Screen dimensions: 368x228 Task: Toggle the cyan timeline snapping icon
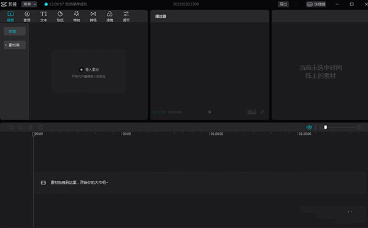pyautogui.click(x=309, y=127)
